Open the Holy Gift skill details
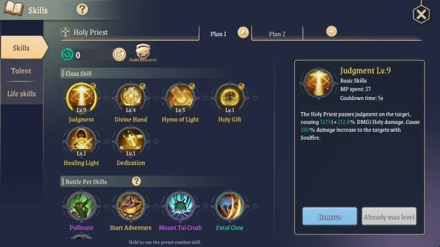The height and width of the screenshot is (247, 440). pos(229,98)
